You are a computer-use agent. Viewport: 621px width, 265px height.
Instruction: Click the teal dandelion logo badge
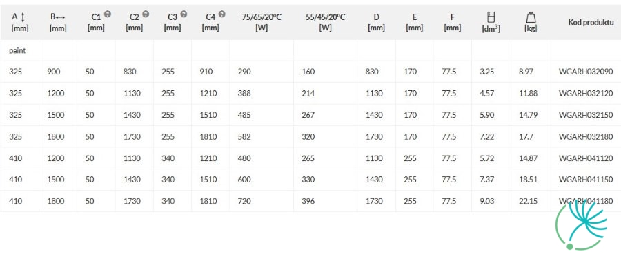point(582,225)
